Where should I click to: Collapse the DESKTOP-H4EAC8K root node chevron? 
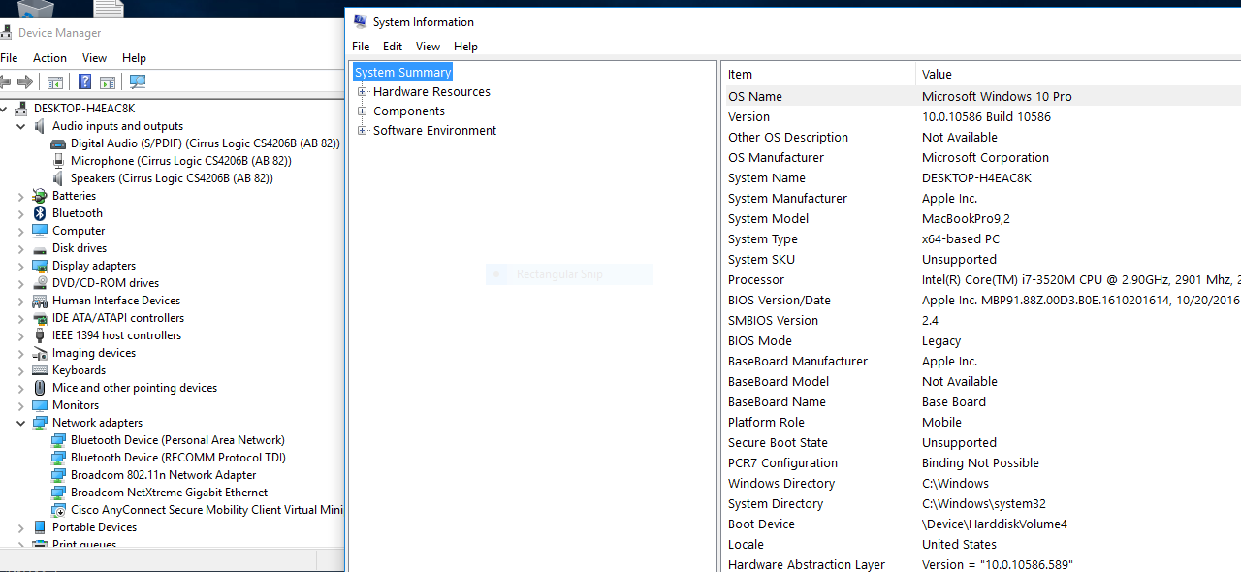point(5,109)
